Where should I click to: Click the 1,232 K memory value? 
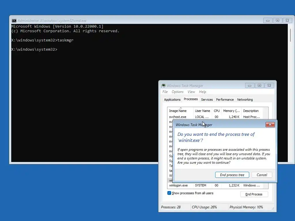234,185
